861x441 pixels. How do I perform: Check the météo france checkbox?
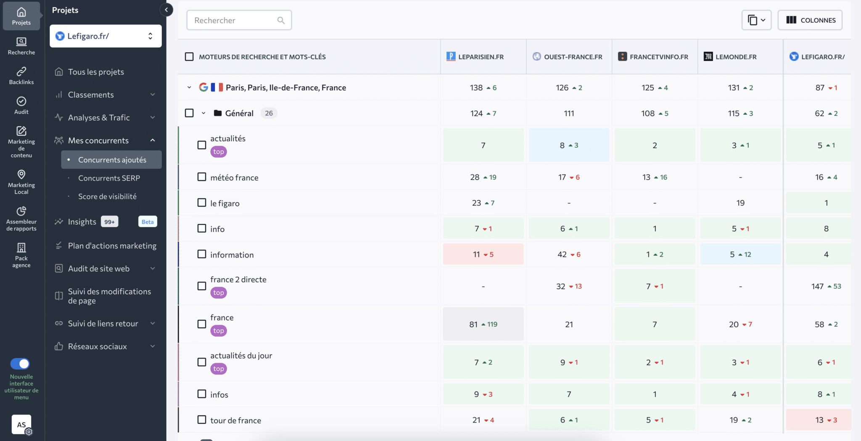202,177
